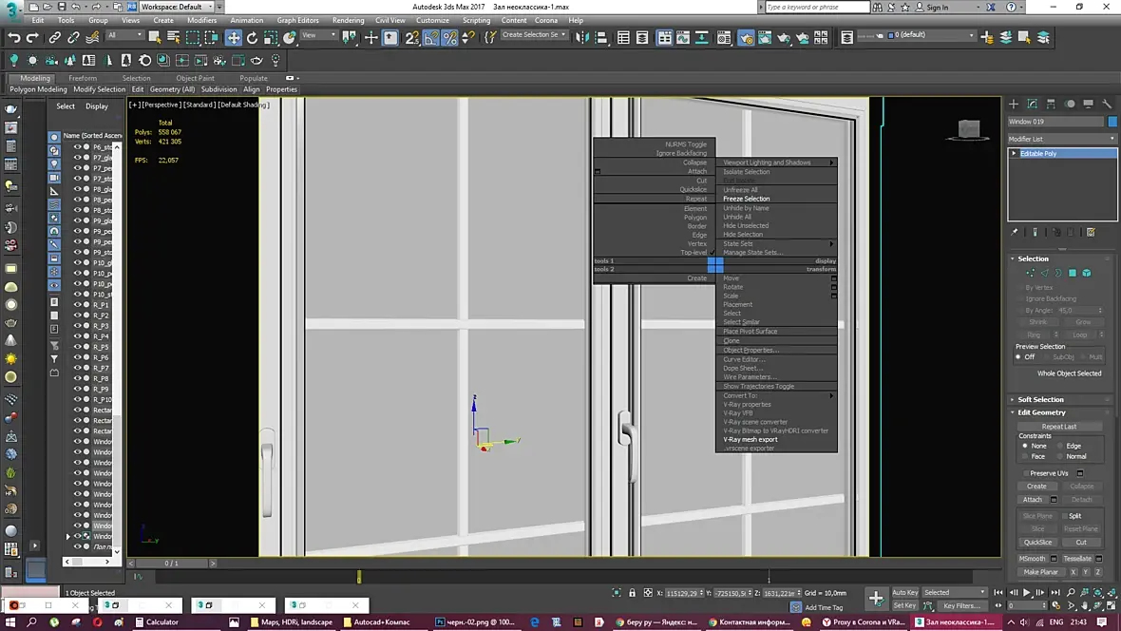The height and width of the screenshot is (631, 1121).
Task: Open the Utilities wrench panel tab
Action: click(1108, 104)
